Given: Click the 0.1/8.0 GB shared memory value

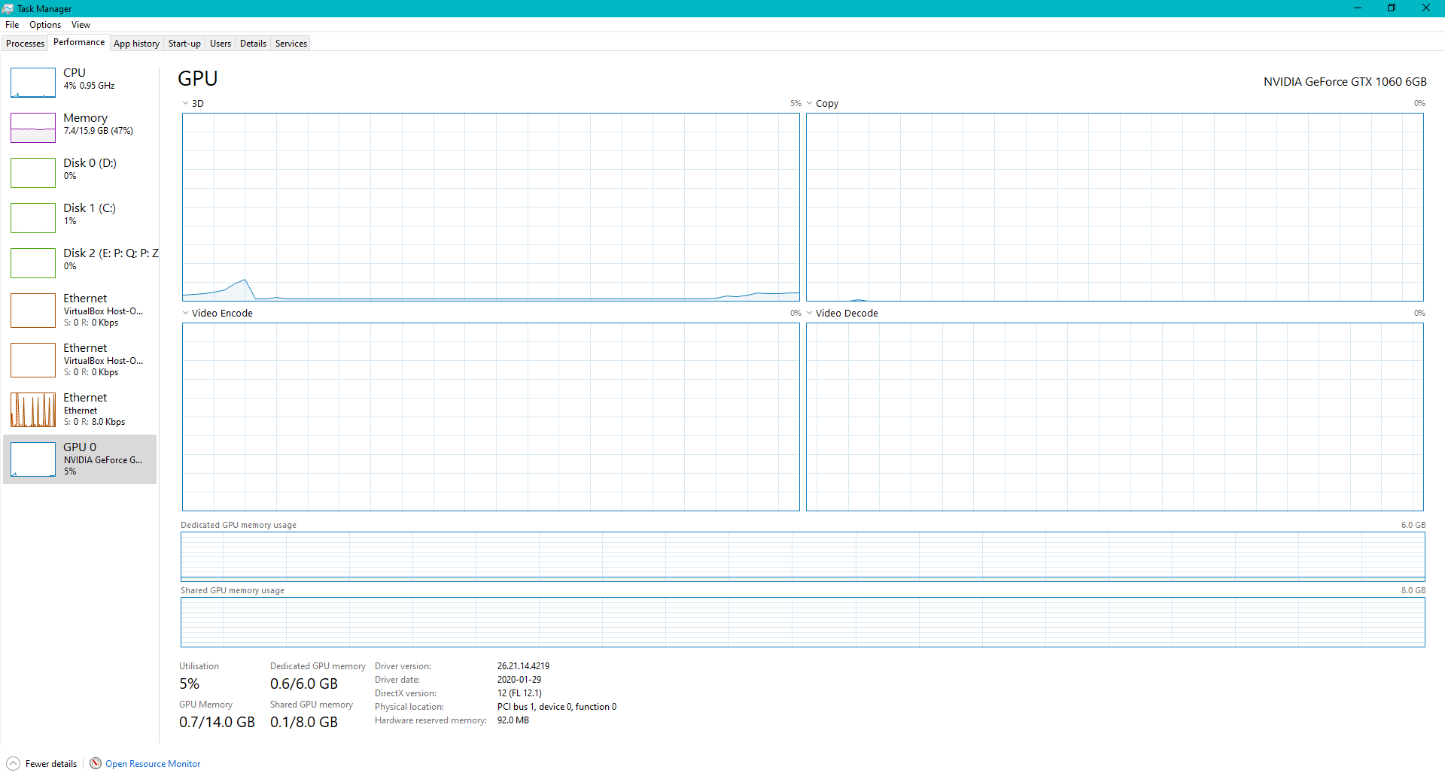Looking at the screenshot, I should tap(304, 722).
